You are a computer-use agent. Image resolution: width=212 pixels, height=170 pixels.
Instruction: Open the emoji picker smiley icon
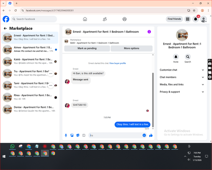[x=144, y=136]
